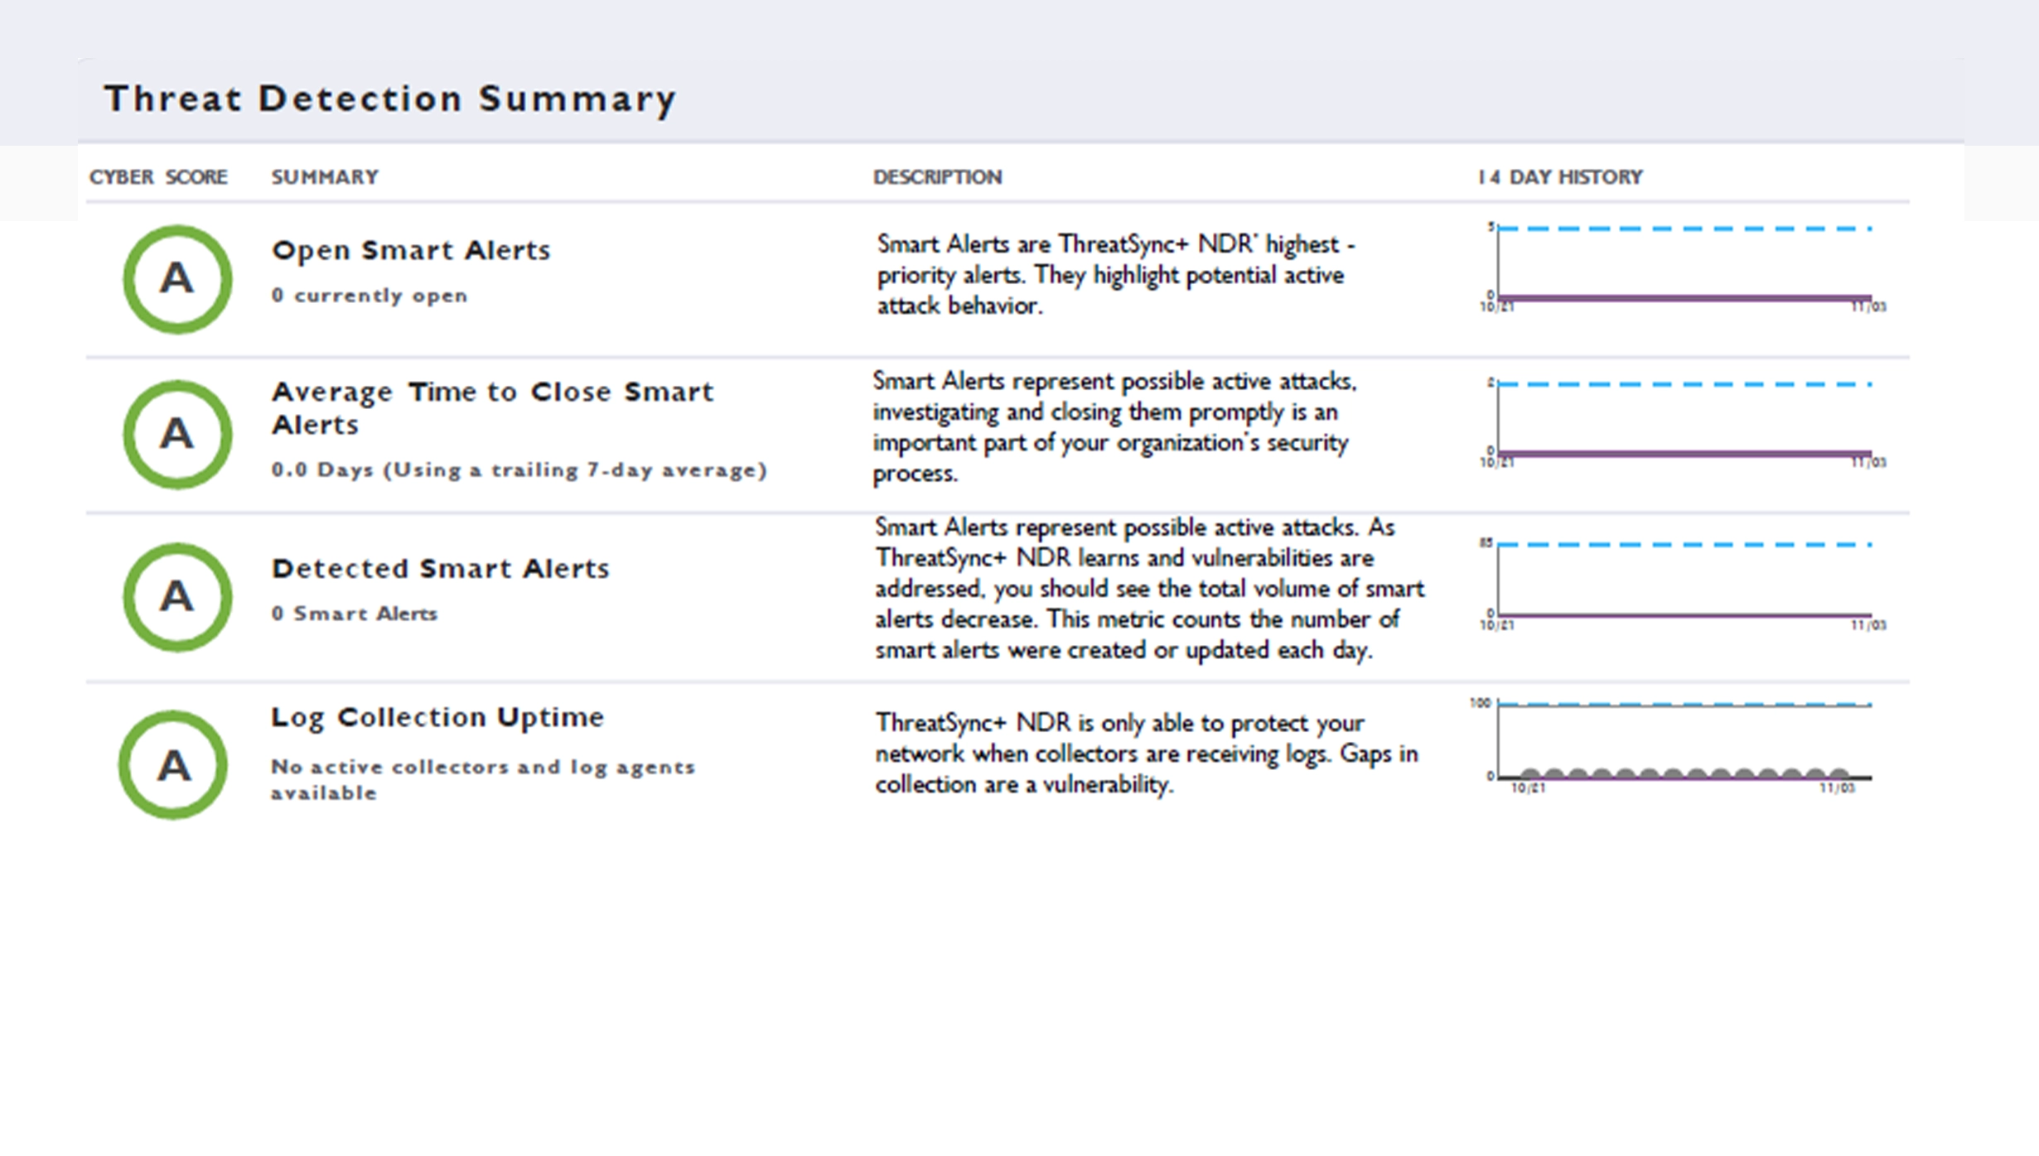Screen dimensions: 2039x1156
Task: Click the DESCRIPTION column header
Action: click(x=937, y=177)
